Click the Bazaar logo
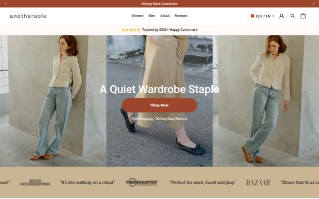 click(x=258, y=183)
